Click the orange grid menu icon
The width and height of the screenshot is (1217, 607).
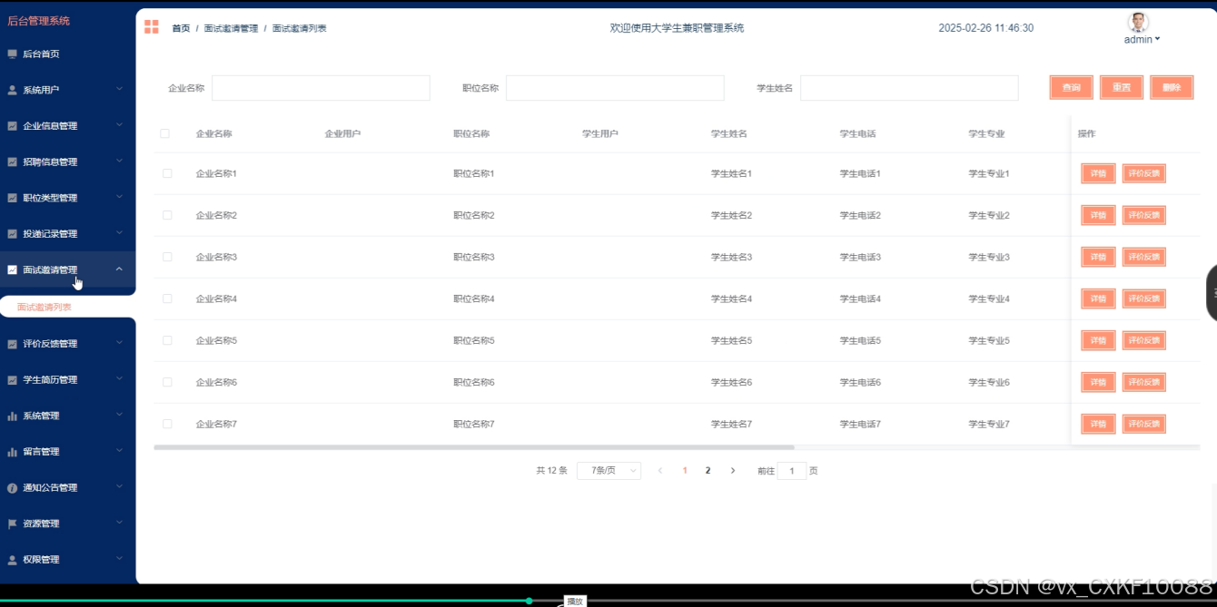click(152, 27)
